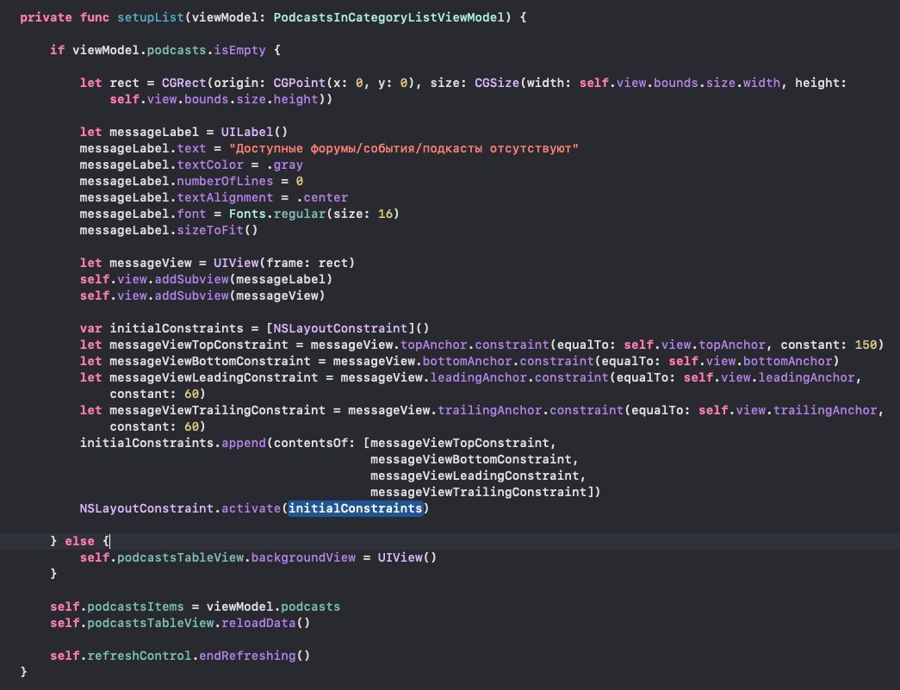Click the else keyword
Viewport: 900px width, 690px height.
[80, 541]
